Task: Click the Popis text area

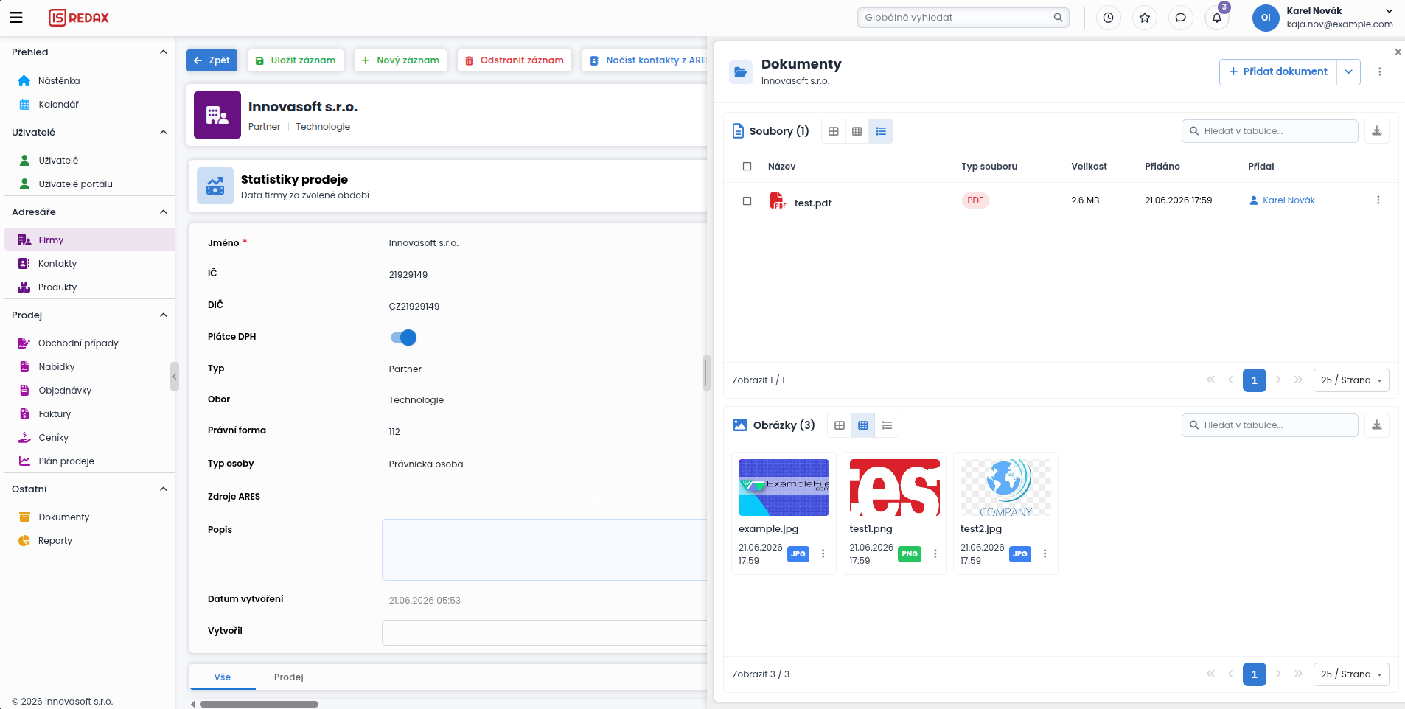Action: point(545,550)
